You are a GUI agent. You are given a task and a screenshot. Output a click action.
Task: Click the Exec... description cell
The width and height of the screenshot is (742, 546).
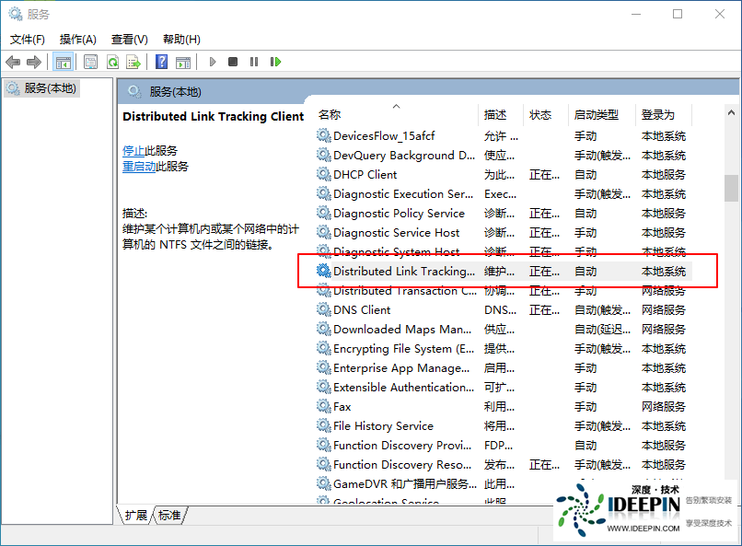click(x=500, y=194)
